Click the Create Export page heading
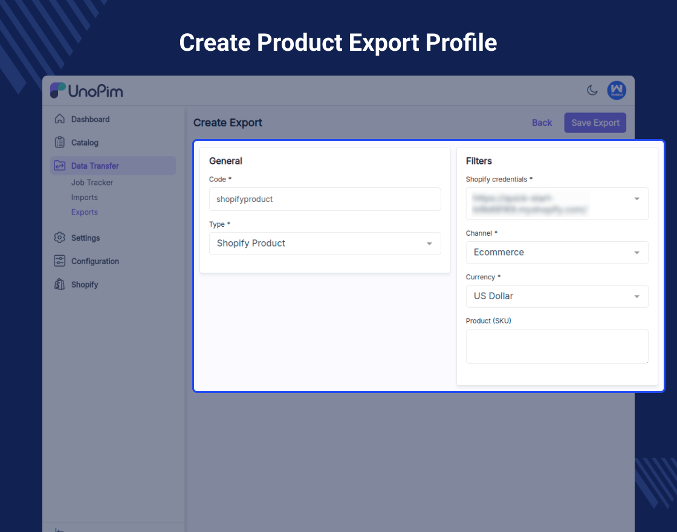Image resolution: width=677 pixels, height=532 pixels. coord(228,123)
